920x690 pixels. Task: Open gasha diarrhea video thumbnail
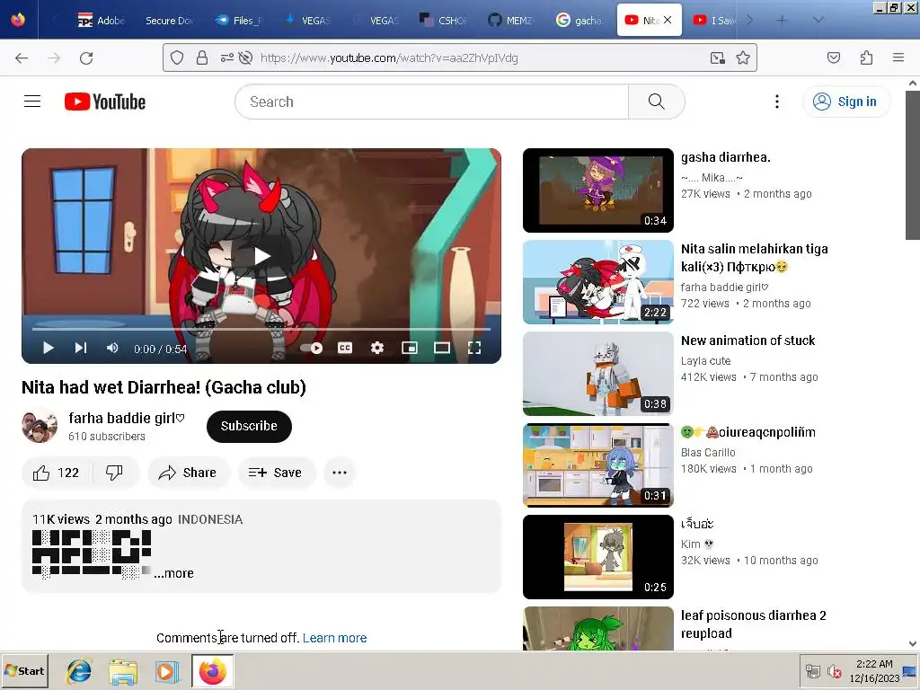597,190
